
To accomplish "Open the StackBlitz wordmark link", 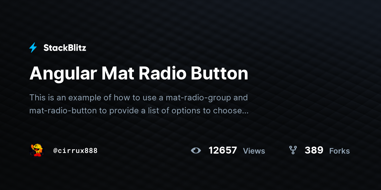I will pyautogui.click(x=65, y=48).
